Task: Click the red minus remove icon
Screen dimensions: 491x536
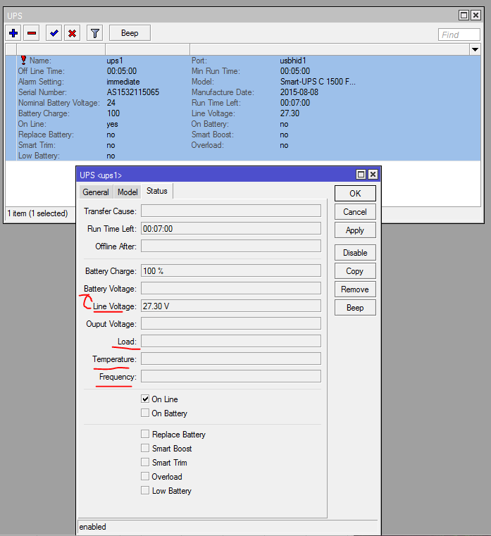Action: pyautogui.click(x=32, y=33)
